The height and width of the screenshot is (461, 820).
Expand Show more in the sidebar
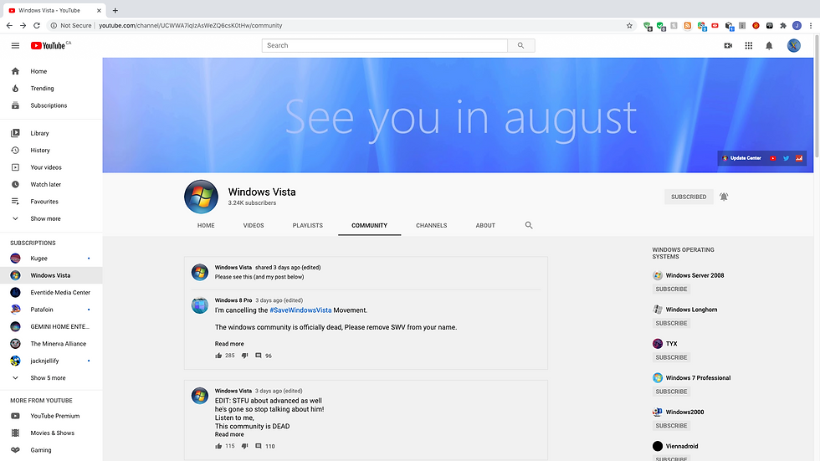[51, 218]
